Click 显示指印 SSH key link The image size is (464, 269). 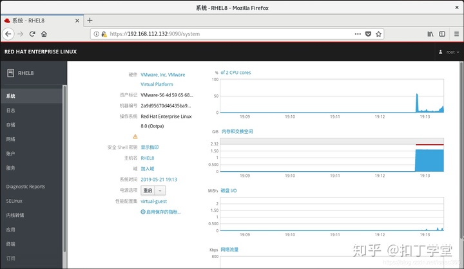click(150, 147)
